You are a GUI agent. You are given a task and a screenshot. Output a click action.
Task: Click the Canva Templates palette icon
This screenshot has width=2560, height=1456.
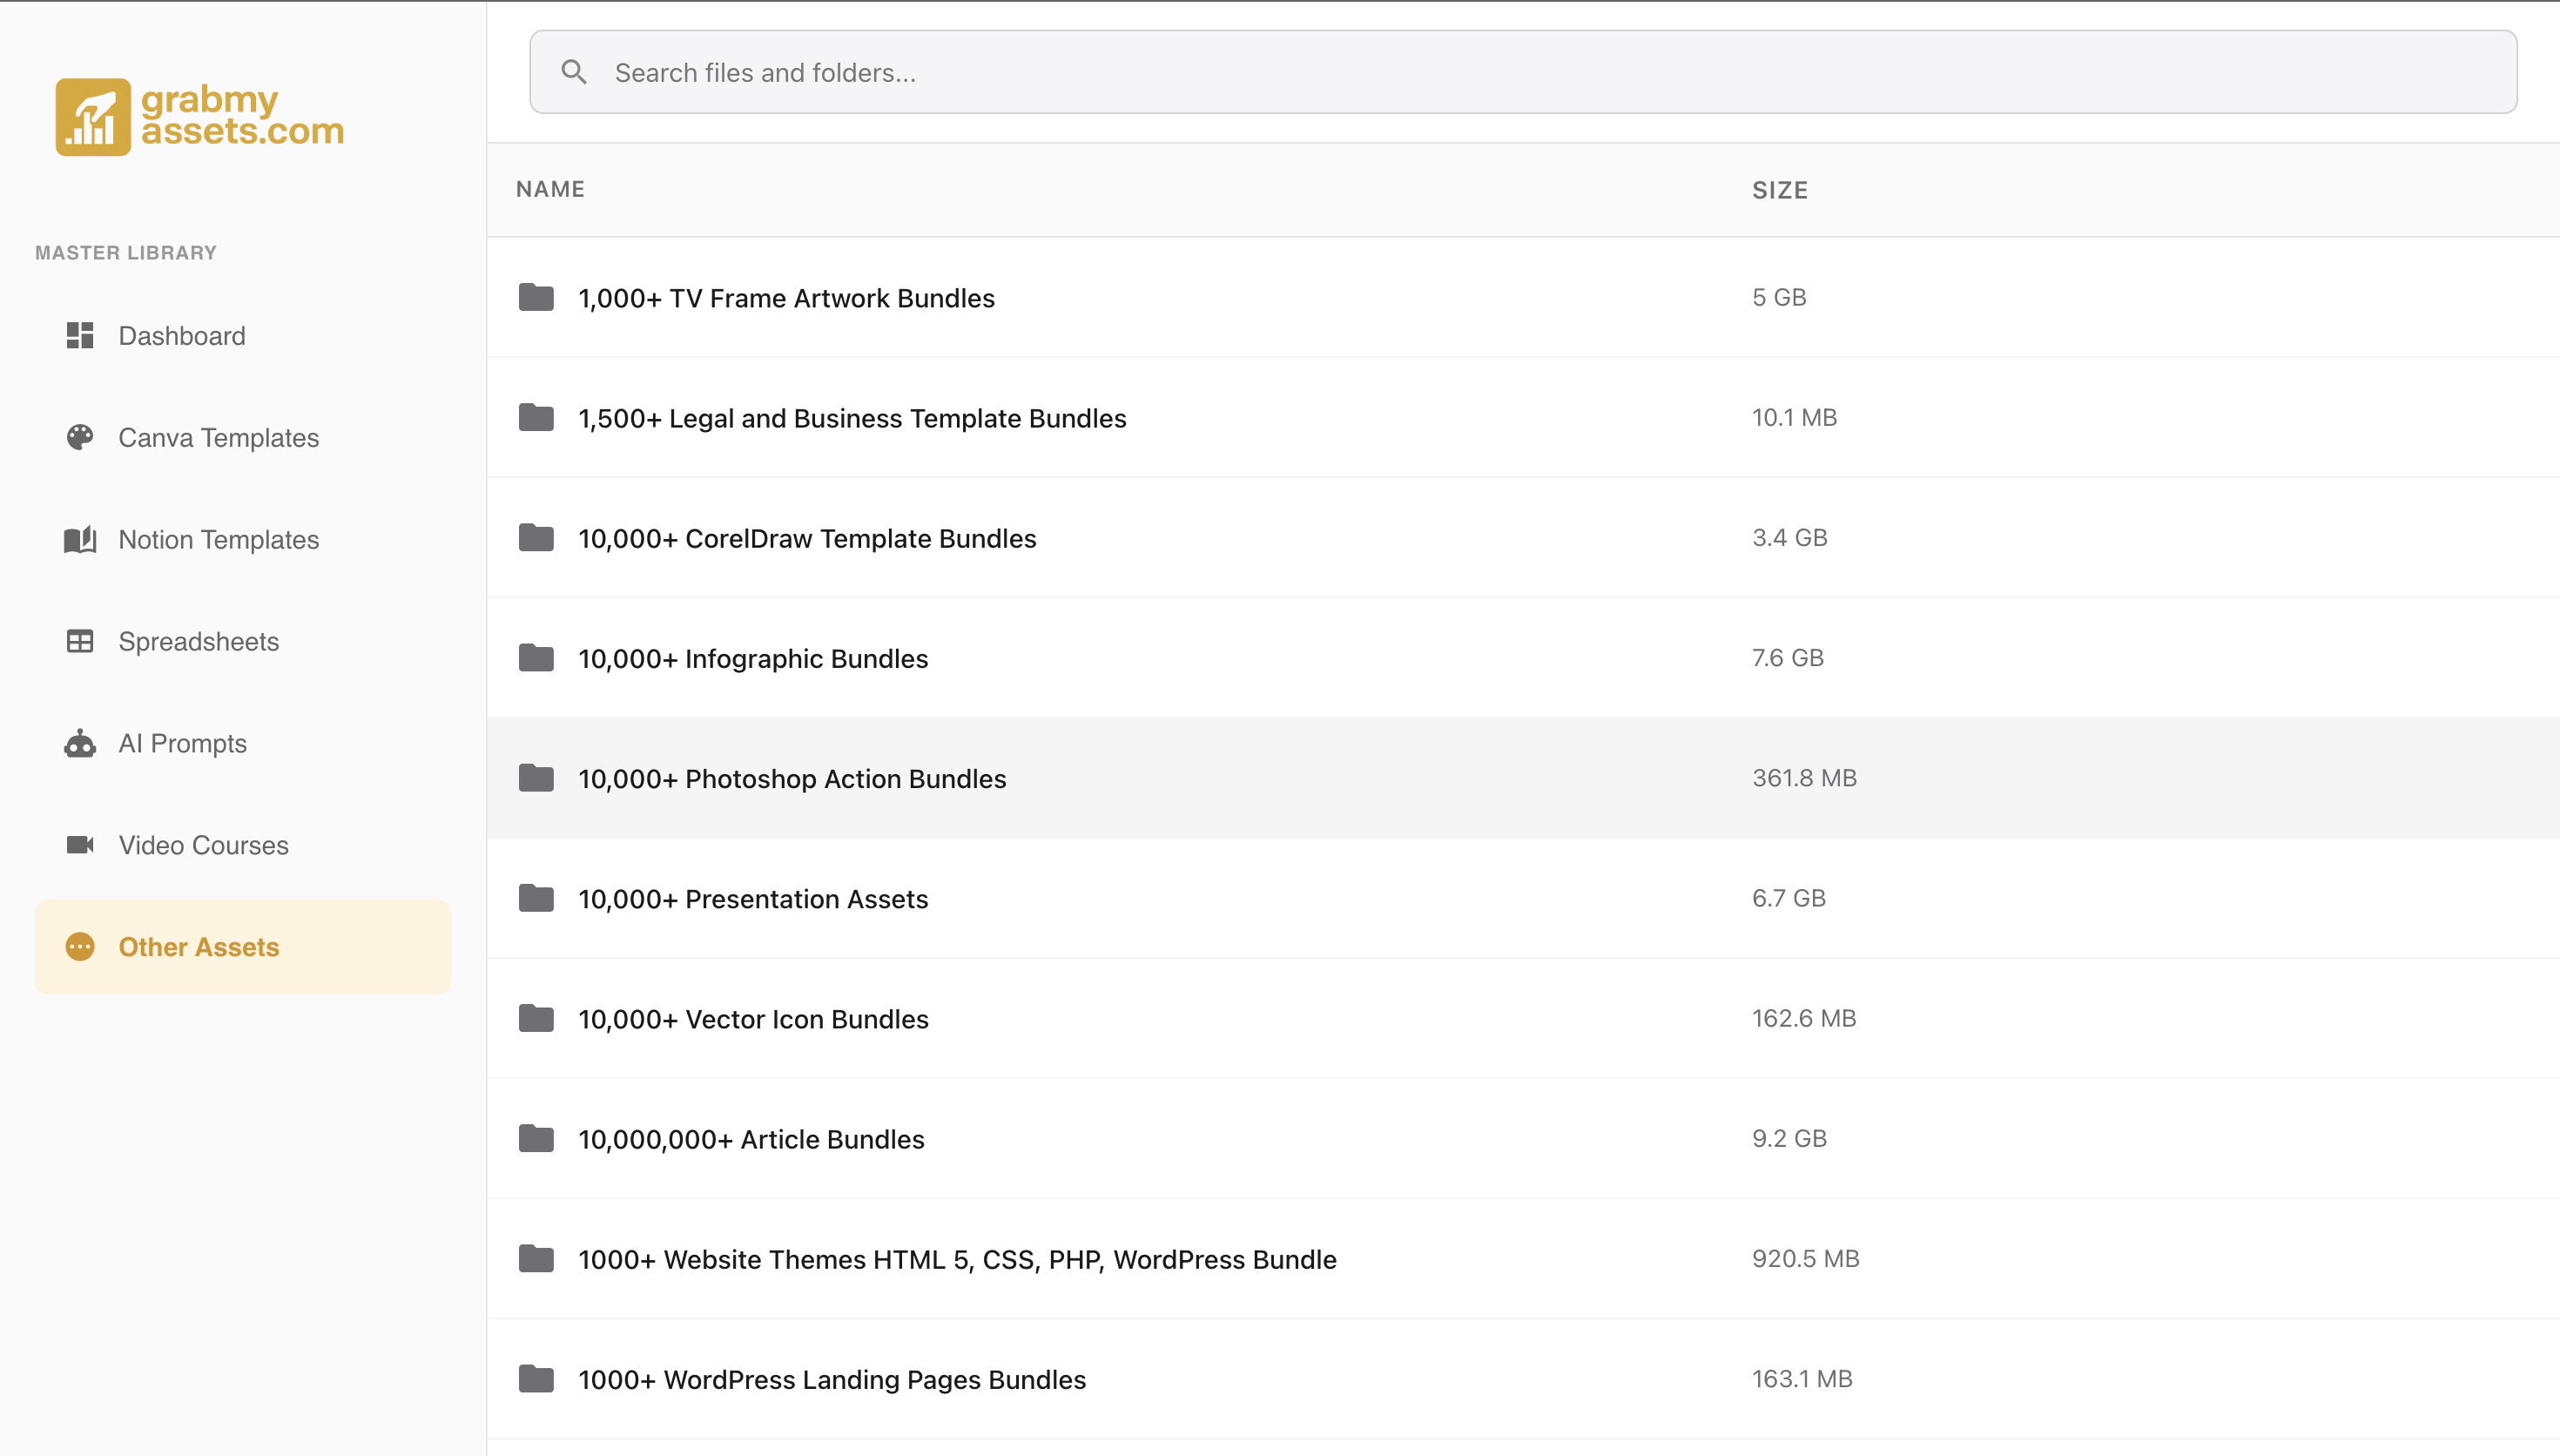pyautogui.click(x=80, y=437)
